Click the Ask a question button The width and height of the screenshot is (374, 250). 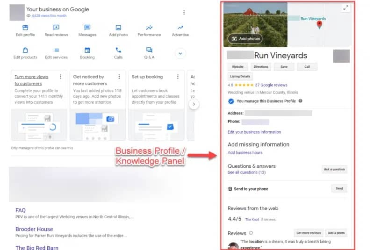point(334,169)
